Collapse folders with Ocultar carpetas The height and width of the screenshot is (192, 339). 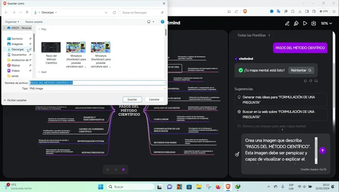(x=15, y=100)
